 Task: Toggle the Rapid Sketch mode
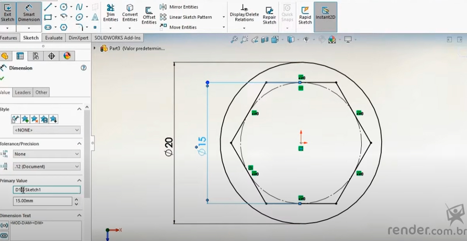[305, 16]
